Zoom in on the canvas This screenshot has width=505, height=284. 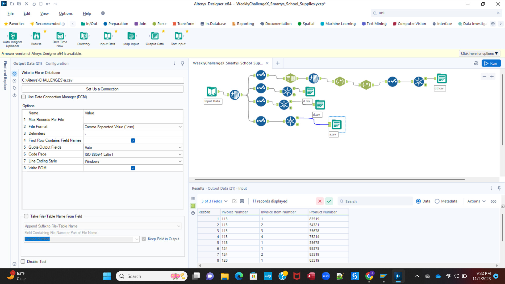click(492, 77)
